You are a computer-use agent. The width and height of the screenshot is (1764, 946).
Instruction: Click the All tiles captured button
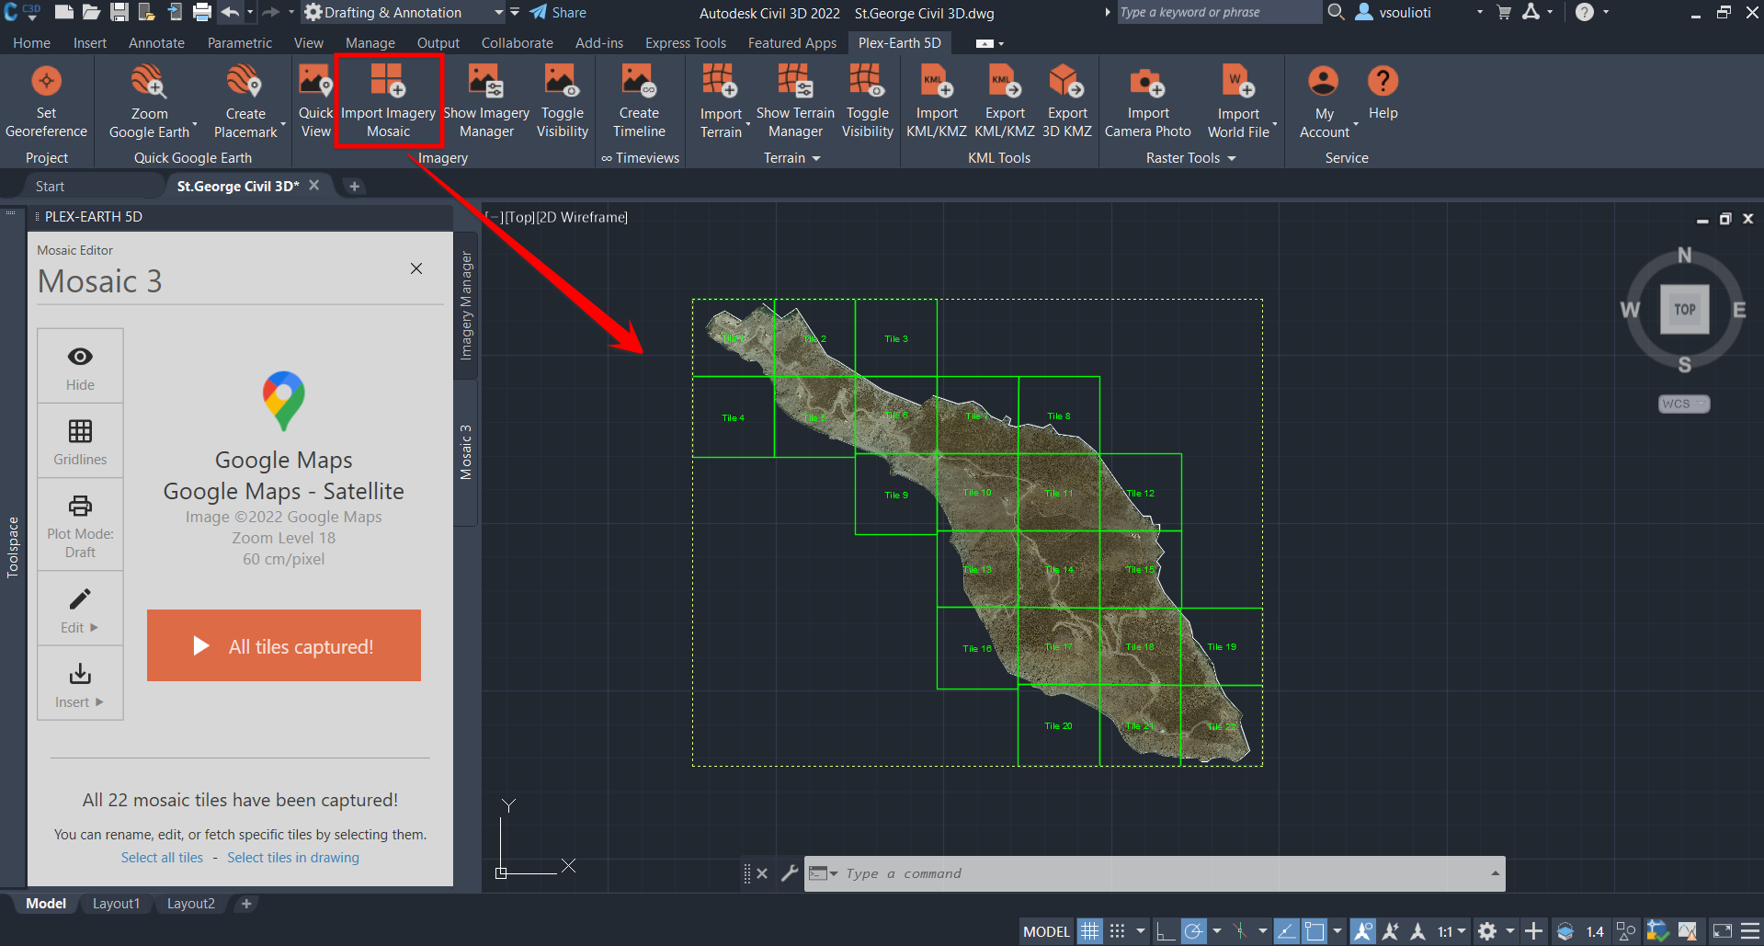[284, 645]
